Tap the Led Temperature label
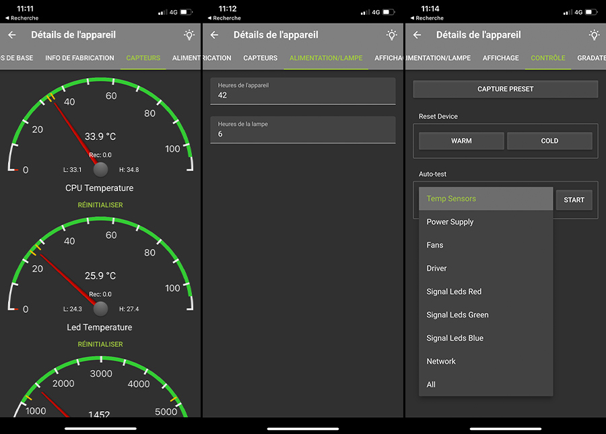Viewport: 606px width, 434px height. 100,328
